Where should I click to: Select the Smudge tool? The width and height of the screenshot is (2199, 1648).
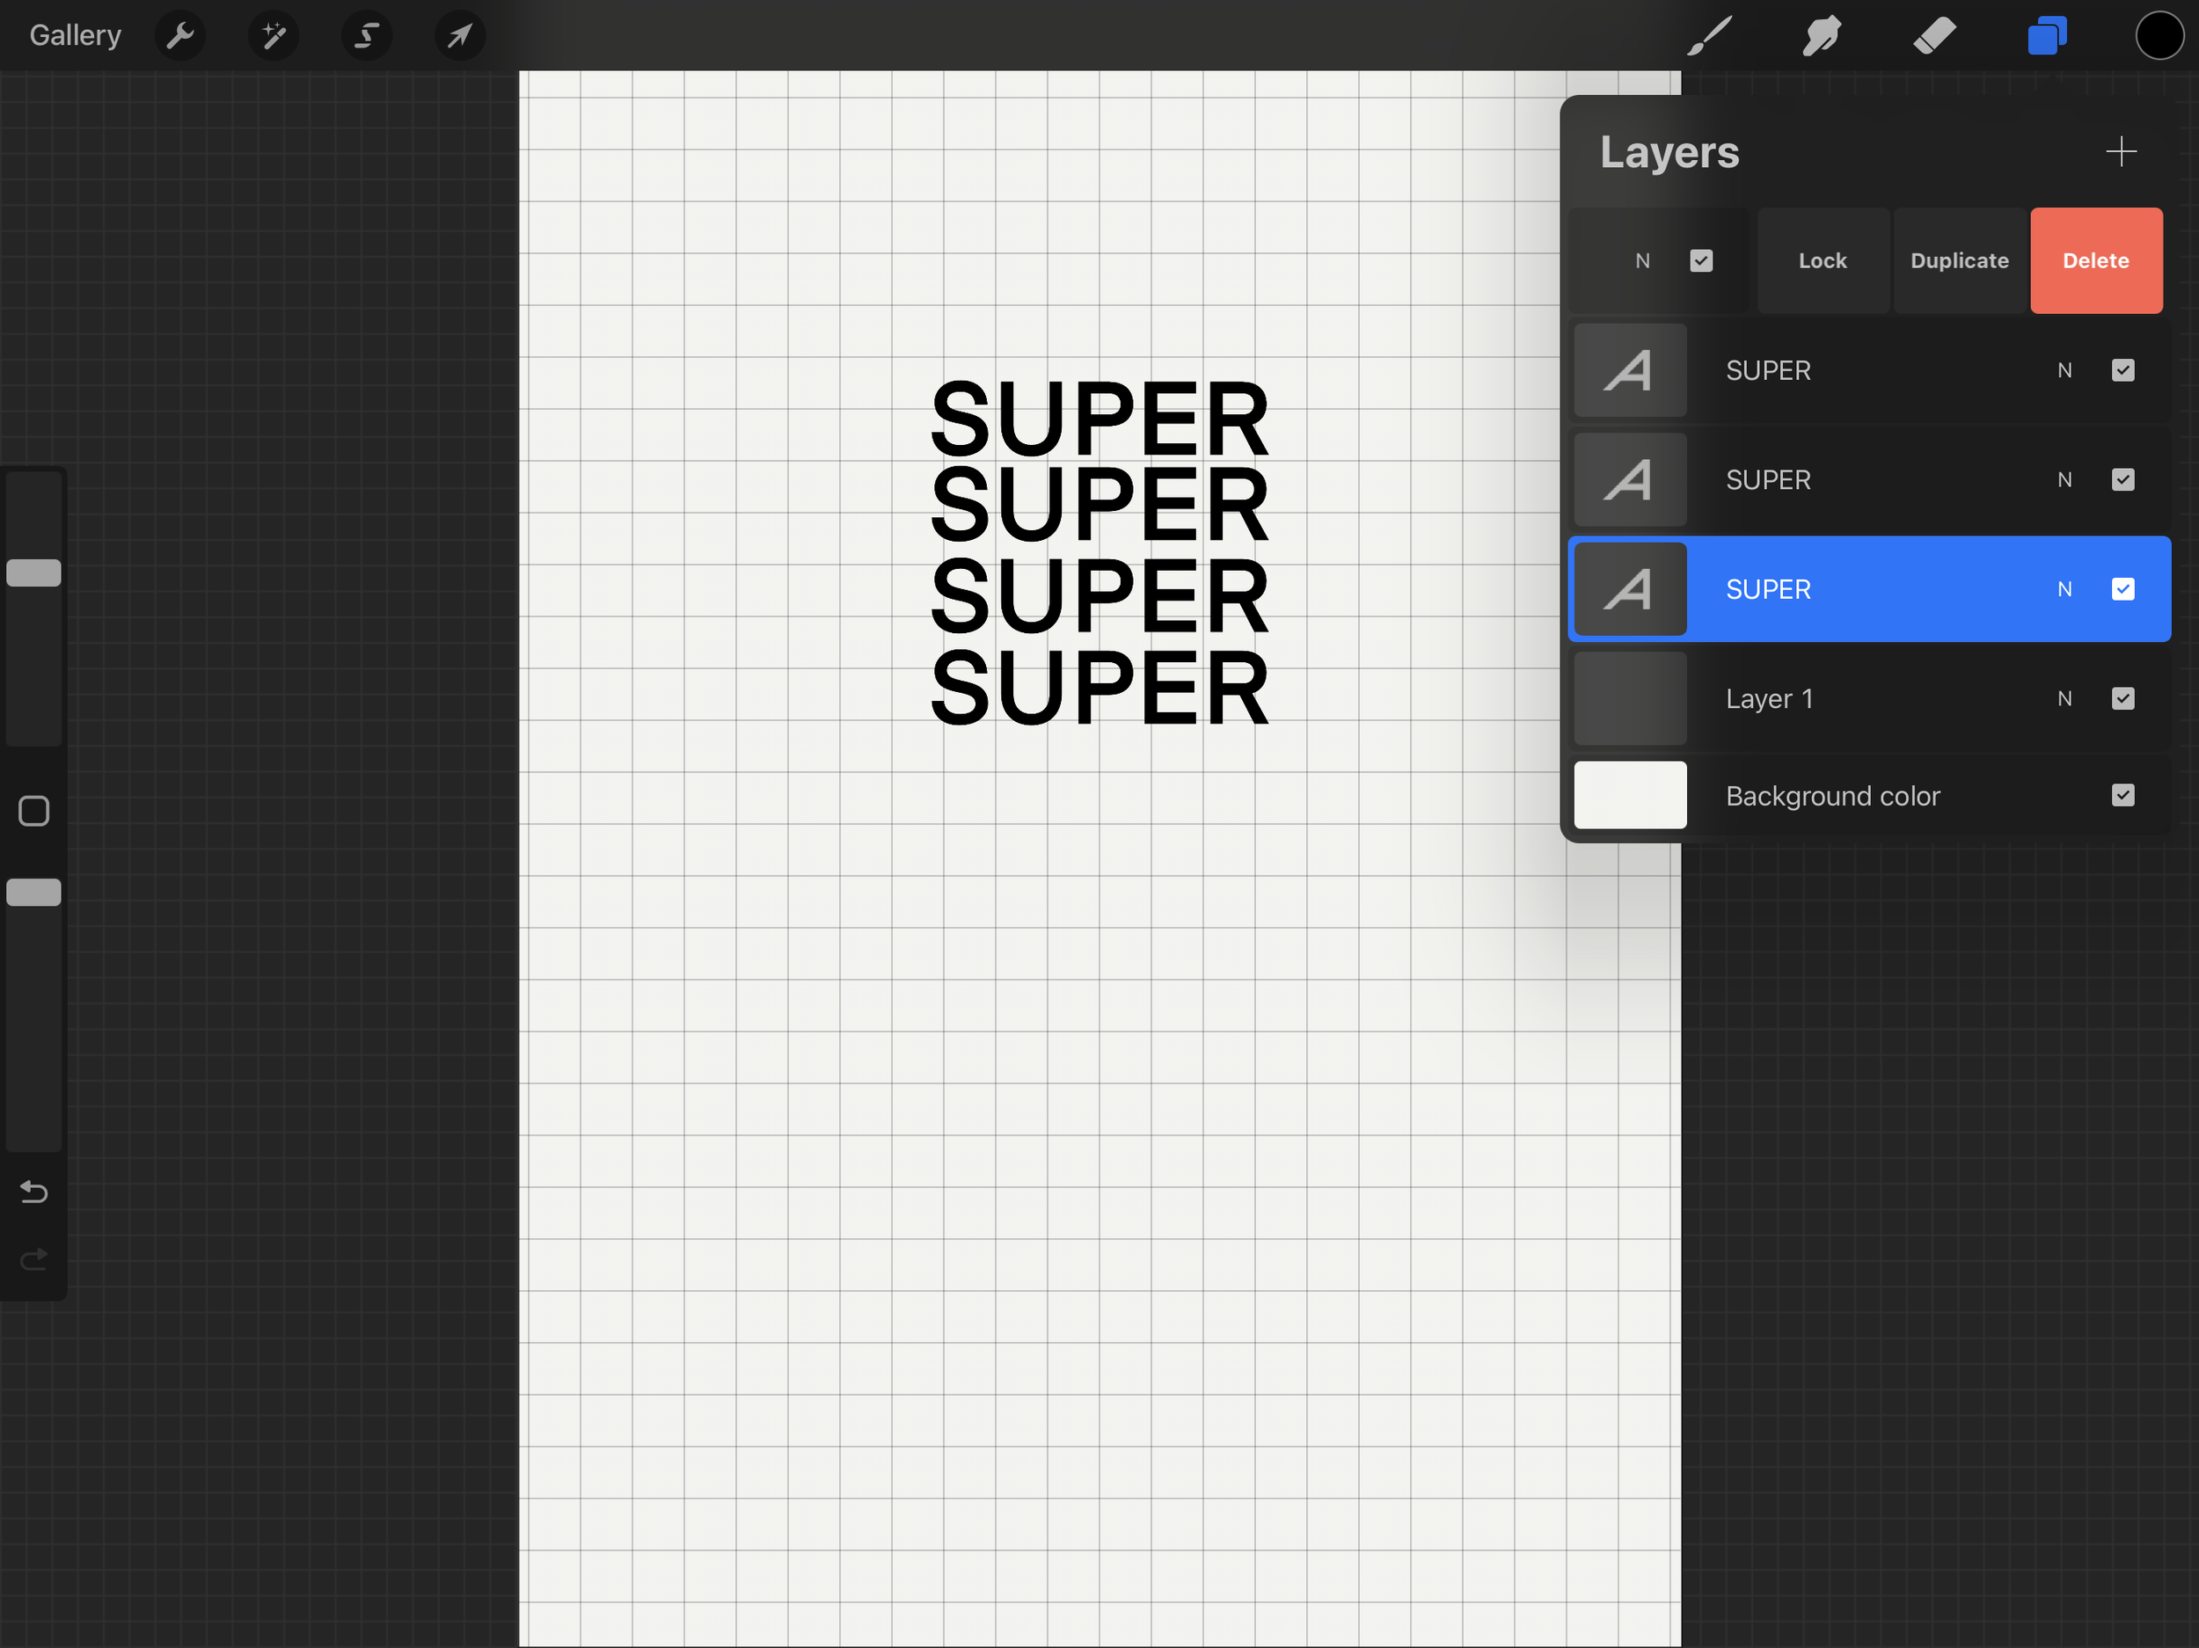pyautogui.click(x=1823, y=37)
